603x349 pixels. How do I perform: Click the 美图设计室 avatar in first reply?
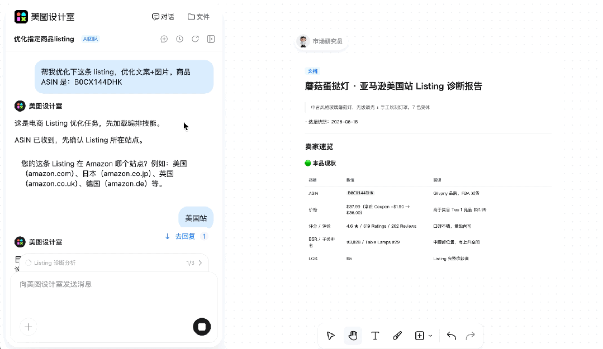(20, 106)
